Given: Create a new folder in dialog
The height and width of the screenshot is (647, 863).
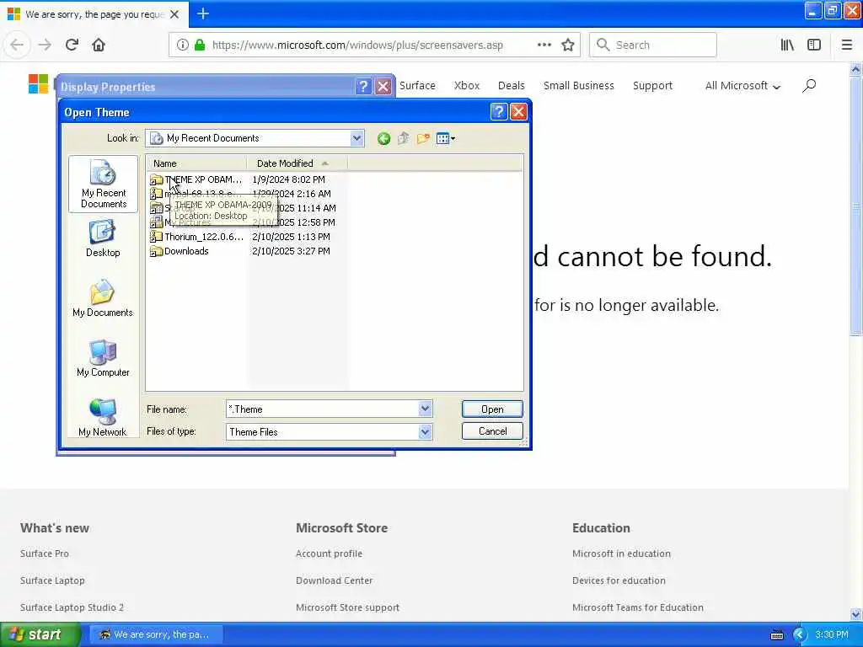Looking at the screenshot, I should pyautogui.click(x=423, y=139).
